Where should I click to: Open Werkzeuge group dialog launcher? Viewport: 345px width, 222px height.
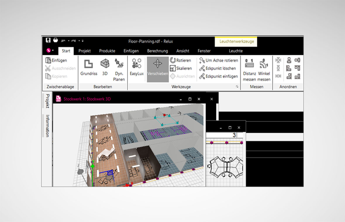(x=237, y=86)
